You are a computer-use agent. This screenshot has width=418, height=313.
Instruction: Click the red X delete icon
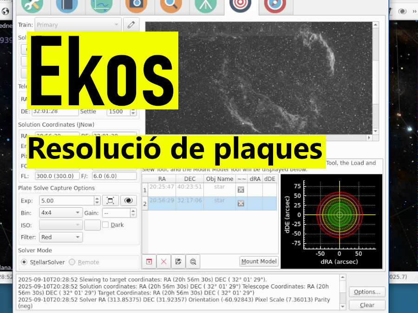click(x=163, y=262)
